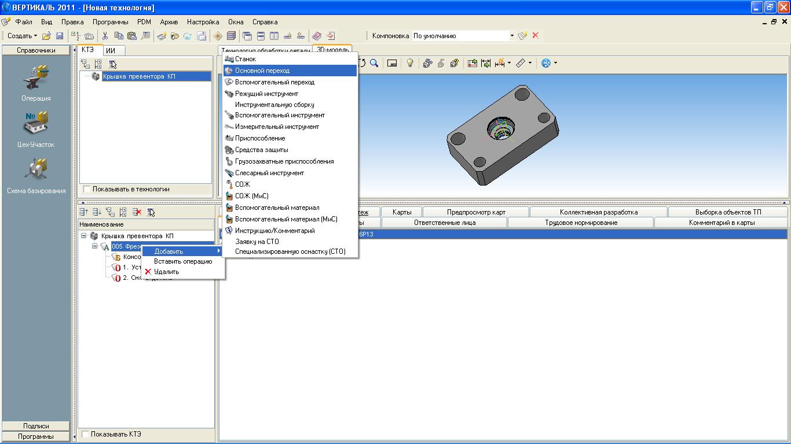Click the copy toolbar icon
Screen dimensions: 791x444
[x=119, y=36]
